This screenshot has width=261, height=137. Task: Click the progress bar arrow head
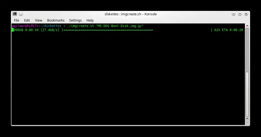tap(152, 30)
